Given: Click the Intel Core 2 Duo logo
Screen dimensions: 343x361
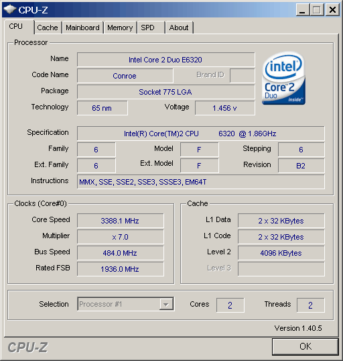Looking at the screenshot, I should pyautogui.click(x=283, y=78).
